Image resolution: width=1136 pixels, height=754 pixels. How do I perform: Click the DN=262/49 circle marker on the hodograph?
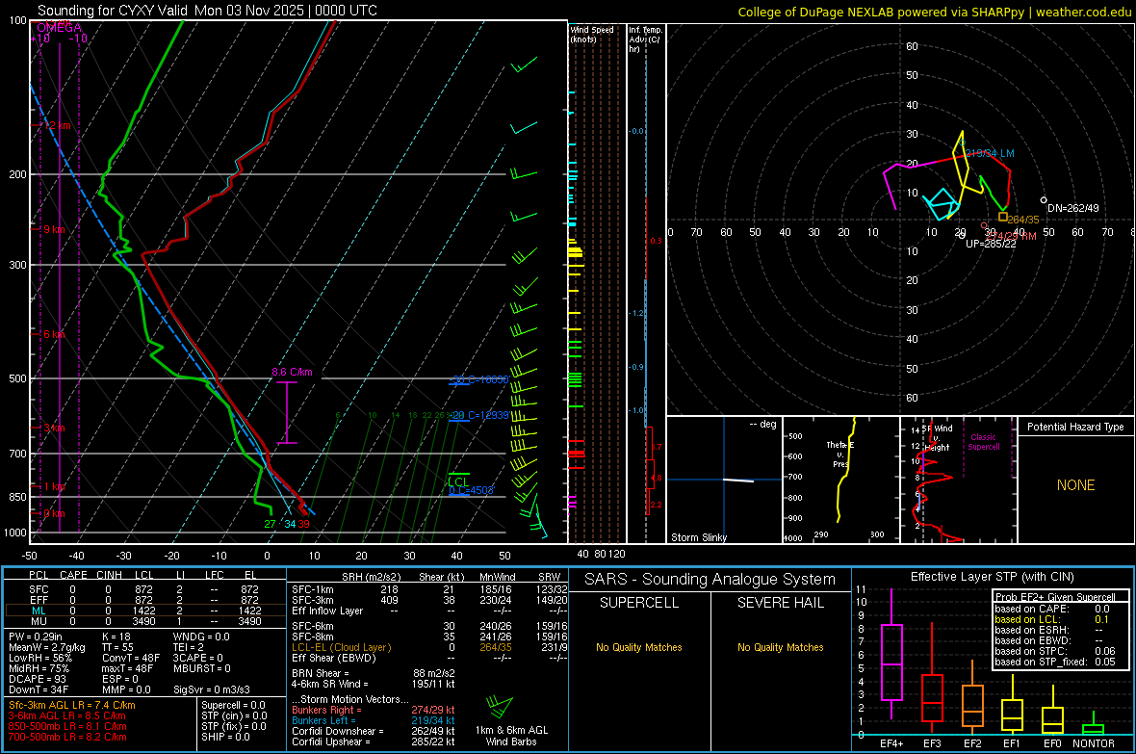click(1044, 200)
